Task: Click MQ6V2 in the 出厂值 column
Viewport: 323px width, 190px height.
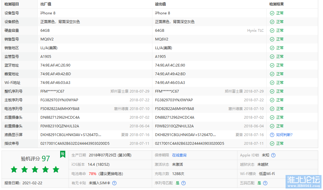Action: tap(47, 39)
